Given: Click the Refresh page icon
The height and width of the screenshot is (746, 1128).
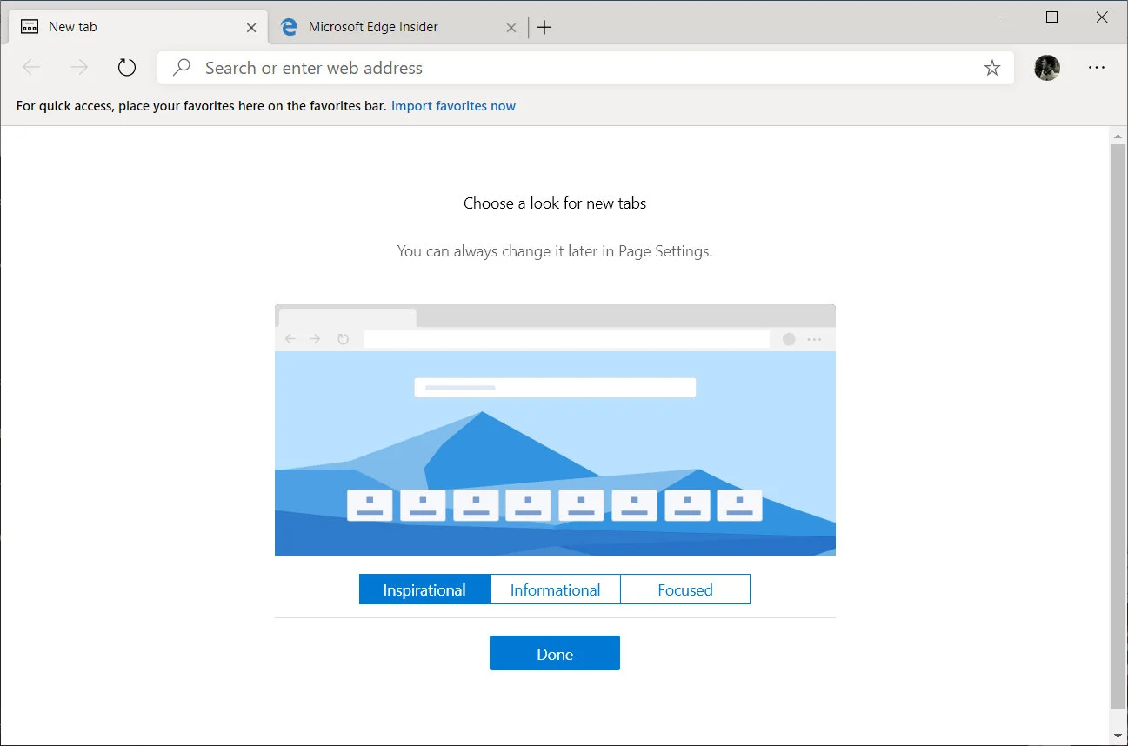Looking at the screenshot, I should 127,68.
